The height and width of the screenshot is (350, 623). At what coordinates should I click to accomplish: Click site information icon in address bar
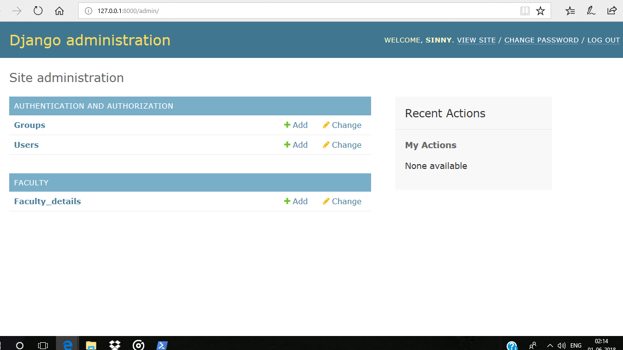click(x=88, y=11)
